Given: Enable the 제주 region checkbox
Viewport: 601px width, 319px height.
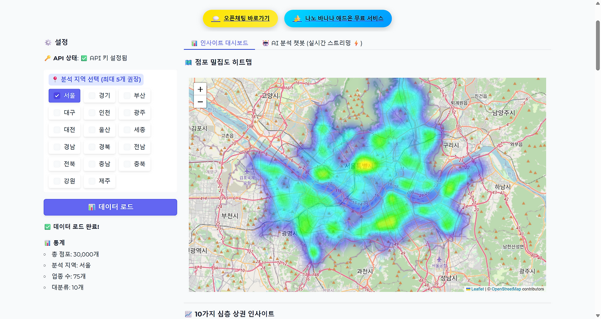Looking at the screenshot, I should pyautogui.click(x=92, y=181).
